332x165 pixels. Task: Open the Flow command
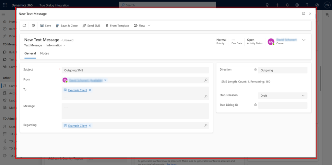[139, 26]
